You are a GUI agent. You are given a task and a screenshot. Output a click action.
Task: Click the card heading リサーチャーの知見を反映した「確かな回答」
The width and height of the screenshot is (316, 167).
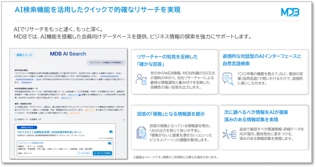(x=167, y=60)
